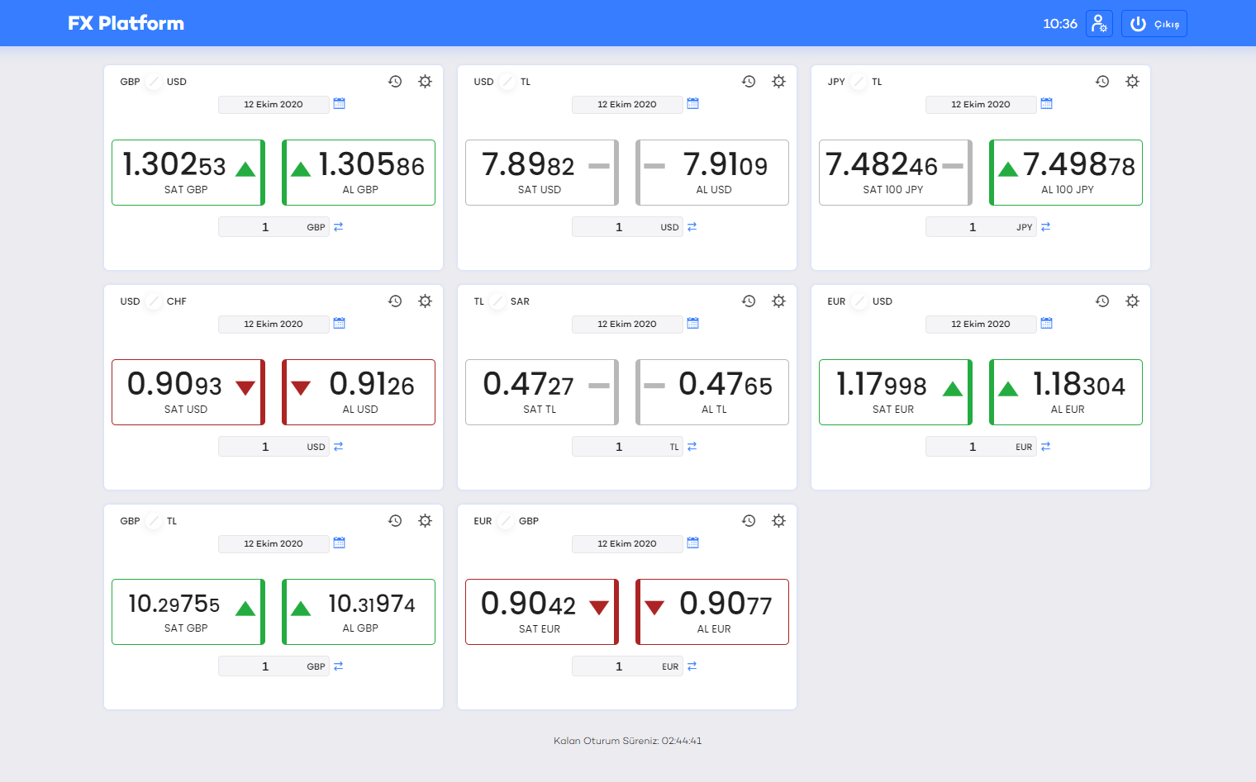The width and height of the screenshot is (1256, 782).
Task: Select the SAT GBP rate of 1.30253
Action: [188, 172]
